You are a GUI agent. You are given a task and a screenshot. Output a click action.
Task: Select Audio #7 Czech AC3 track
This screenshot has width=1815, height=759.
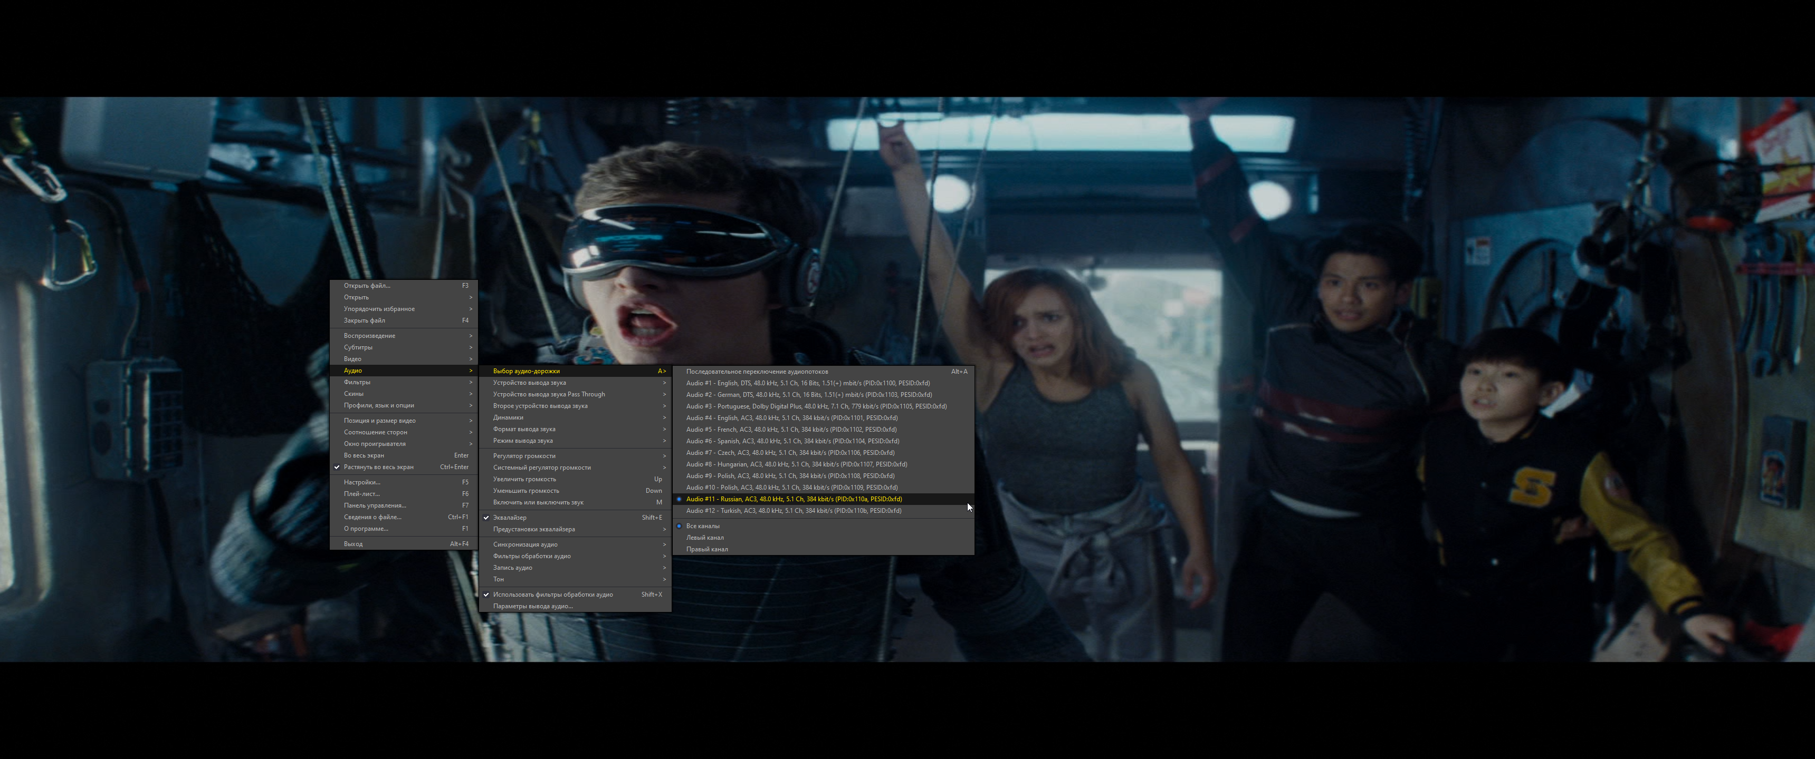pos(824,453)
